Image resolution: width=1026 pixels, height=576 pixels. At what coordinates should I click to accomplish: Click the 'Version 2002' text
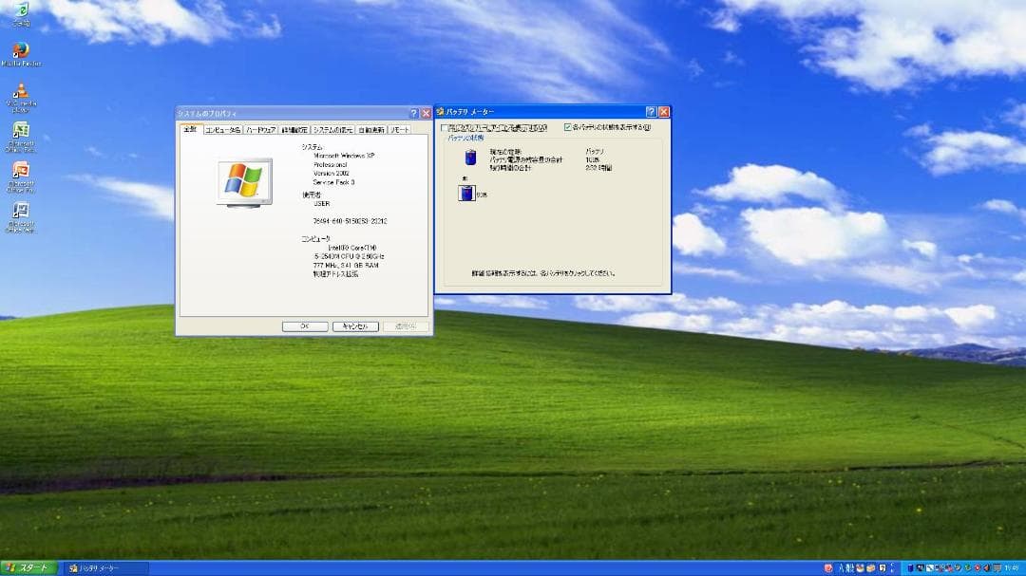[x=331, y=174]
